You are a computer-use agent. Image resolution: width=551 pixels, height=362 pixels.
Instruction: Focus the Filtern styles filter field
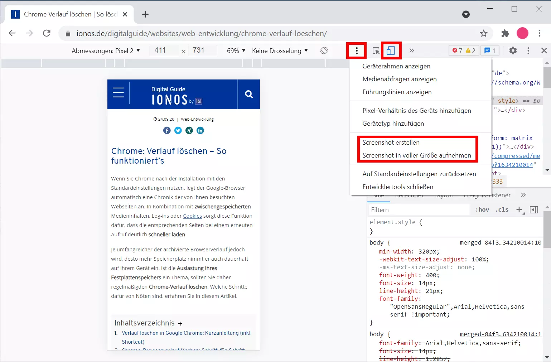pos(419,210)
